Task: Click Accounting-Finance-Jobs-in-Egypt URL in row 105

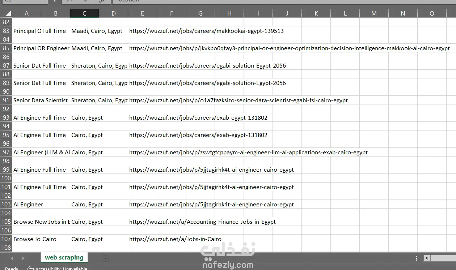Action: 202,222
